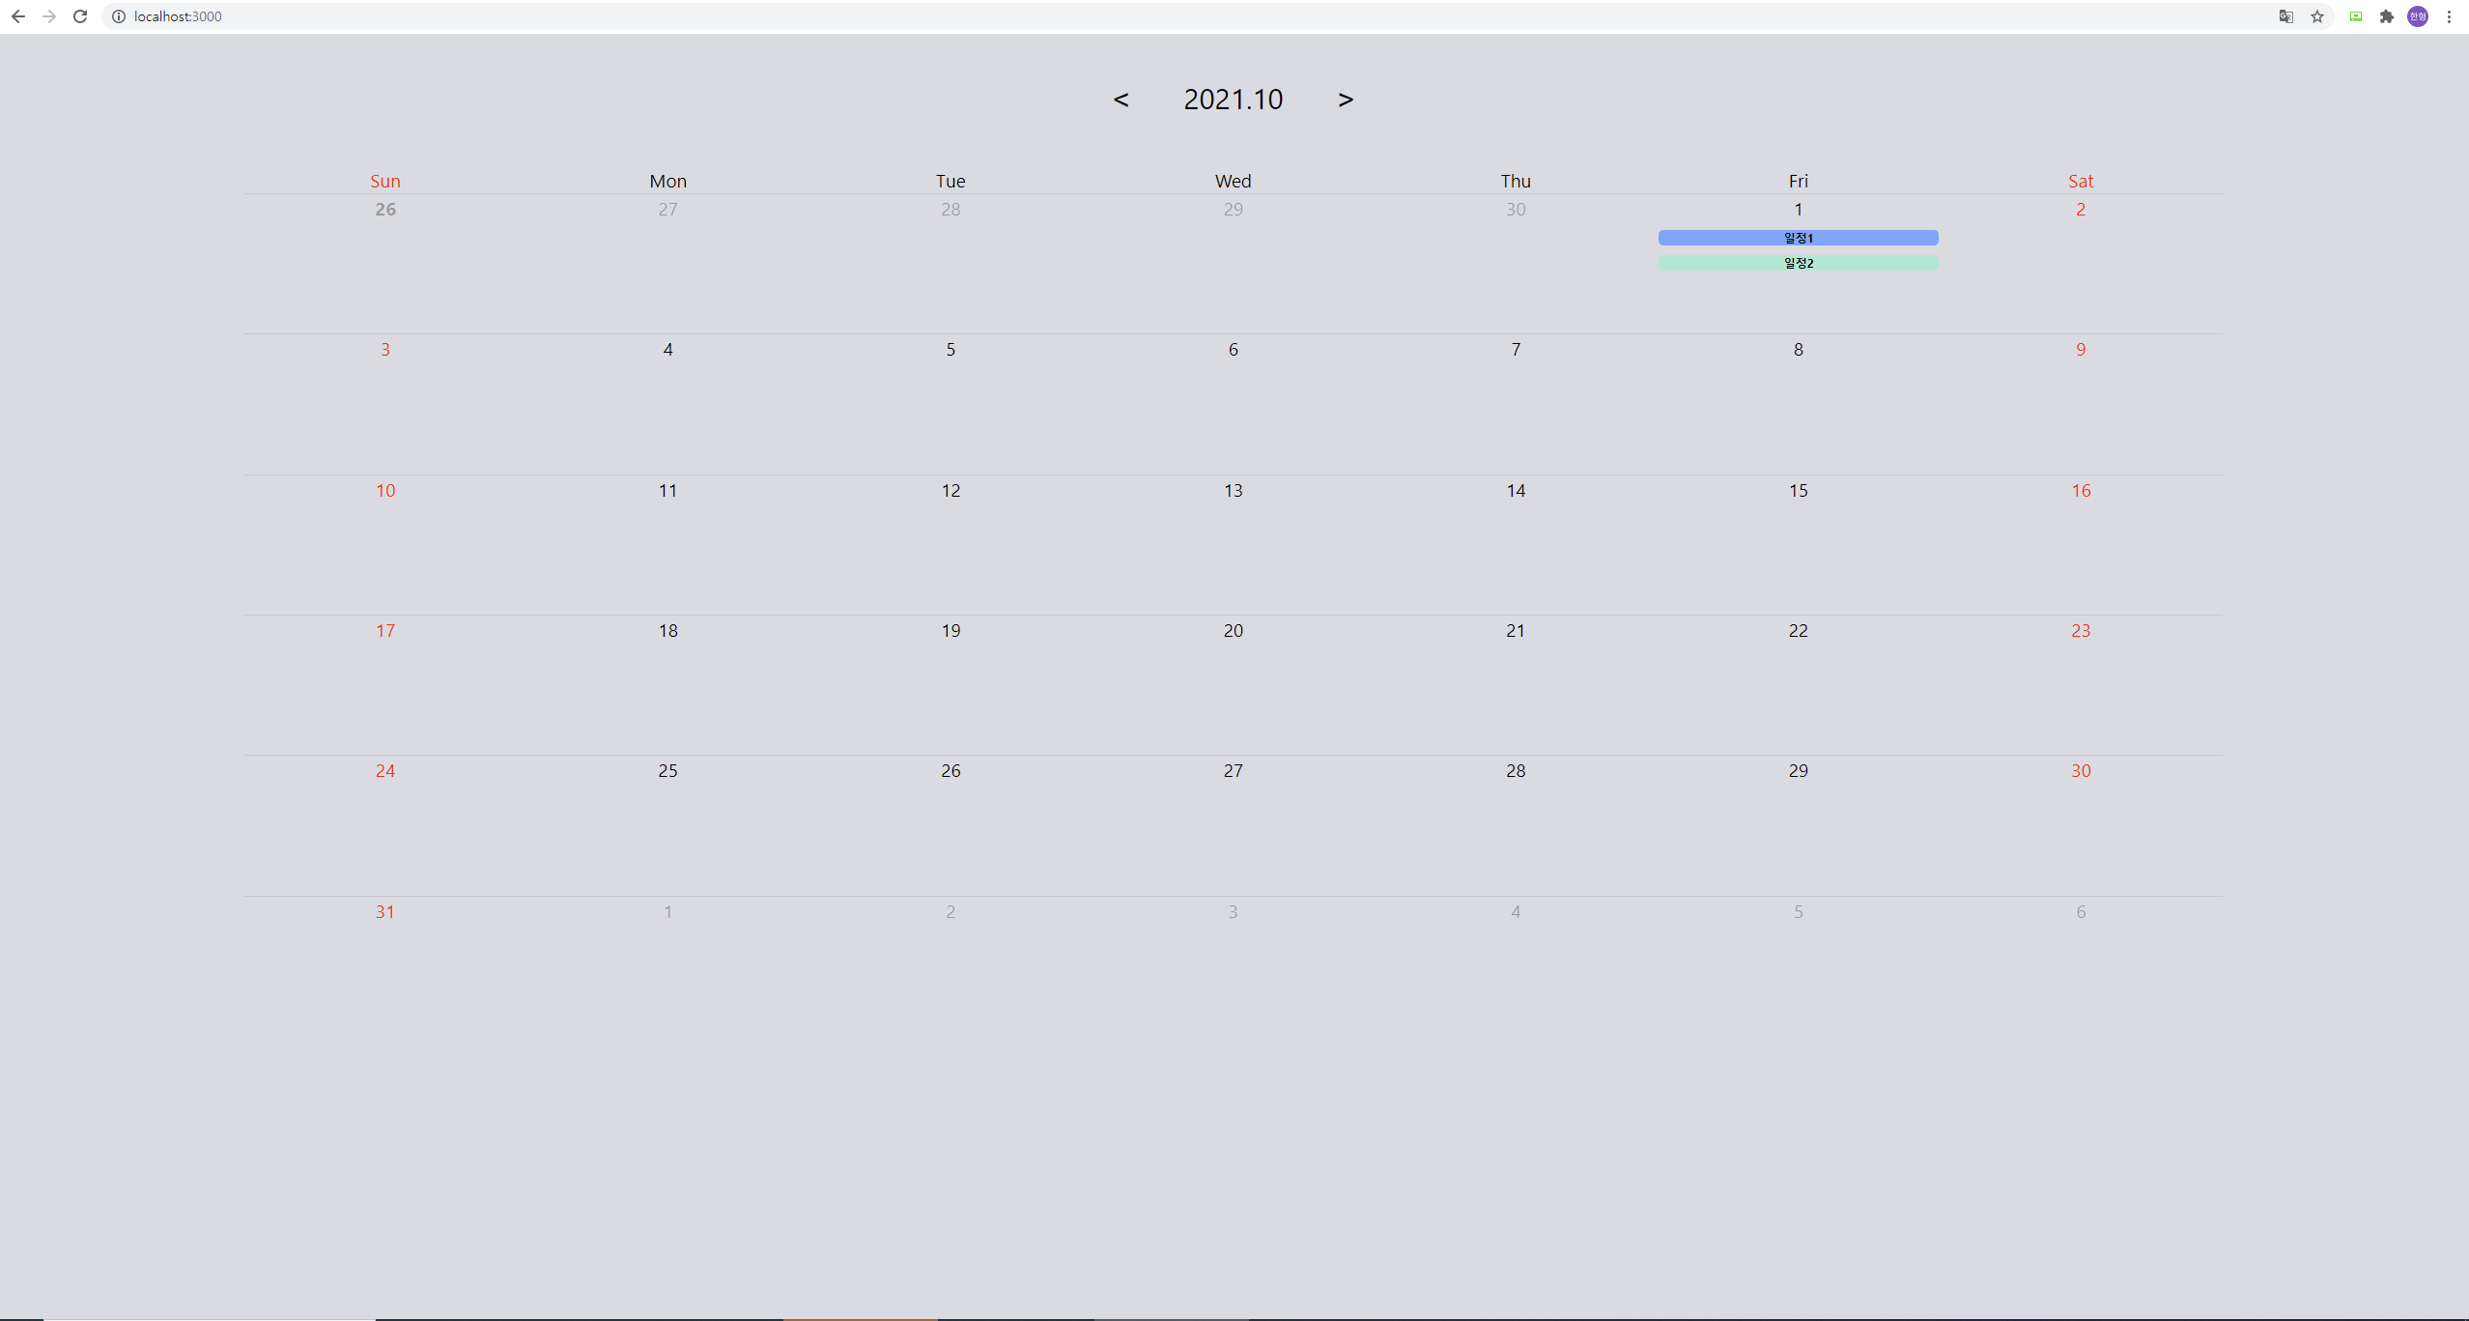Open the browser extensions puzzle icon

coord(2387,16)
